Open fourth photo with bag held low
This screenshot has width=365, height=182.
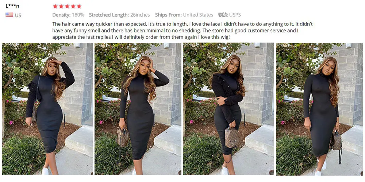point(319,109)
